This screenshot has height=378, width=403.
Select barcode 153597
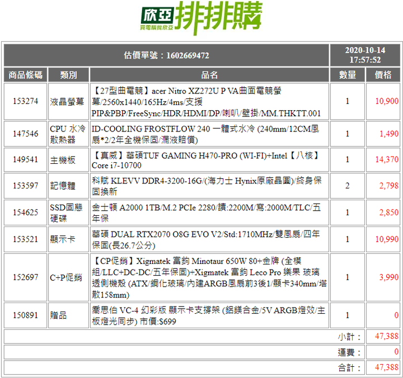pos(25,186)
